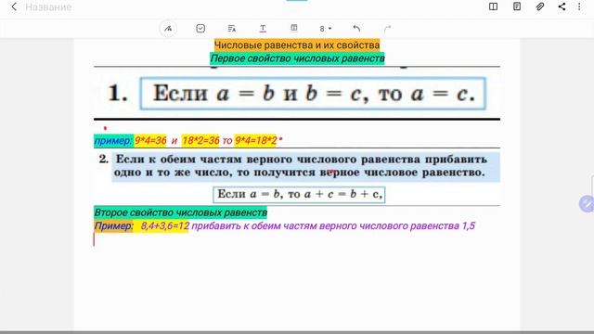594x334 pixels.
Task: Open font size 8 dropdown
Action: [x=326, y=29]
